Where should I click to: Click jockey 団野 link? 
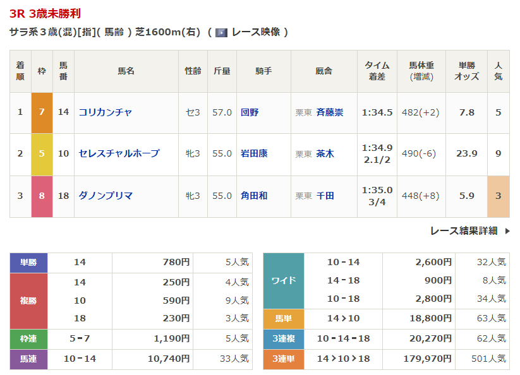click(x=250, y=112)
